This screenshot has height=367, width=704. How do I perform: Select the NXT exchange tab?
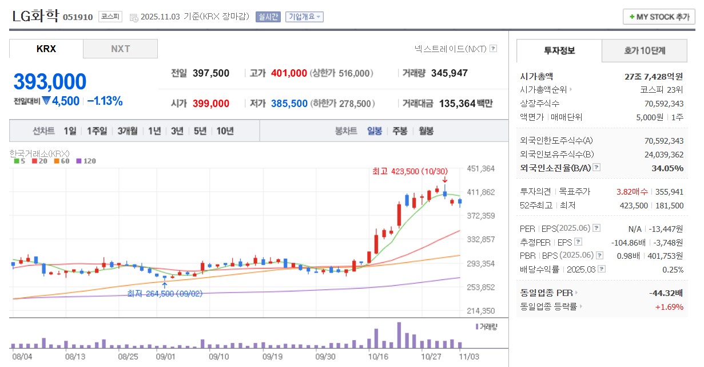coord(121,49)
